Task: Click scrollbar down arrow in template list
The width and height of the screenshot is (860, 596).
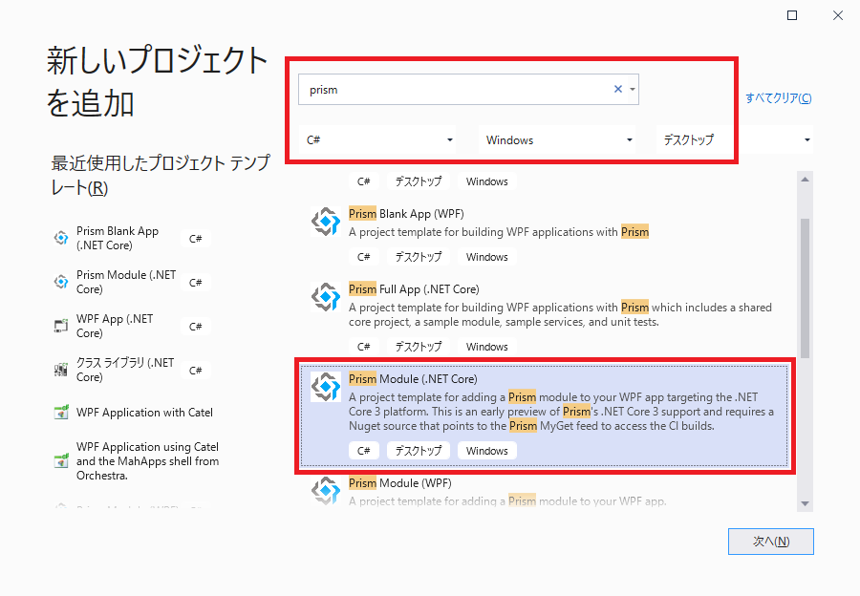Action: [805, 503]
